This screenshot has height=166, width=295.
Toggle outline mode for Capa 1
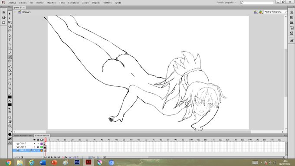[42, 147]
